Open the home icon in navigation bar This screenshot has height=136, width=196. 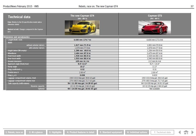coord(186,132)
